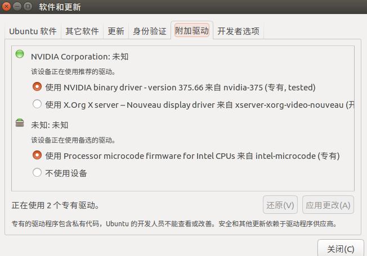Select the Nouveau display driver option
Image resolution: width=367 pixels, height=256 pixels.
[37, 104]
